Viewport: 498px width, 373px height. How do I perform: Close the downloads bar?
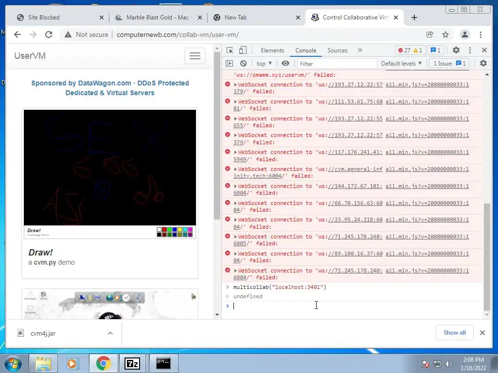482,333
